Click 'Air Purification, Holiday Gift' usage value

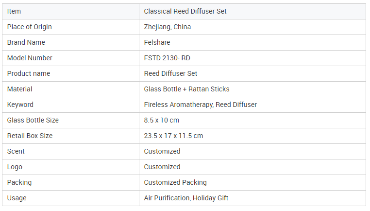[186, 198]
